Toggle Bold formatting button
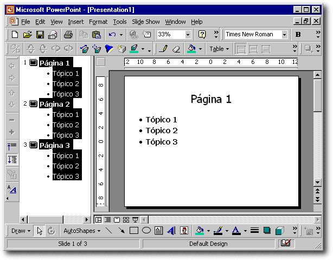Image resolution: width=333 pixels, height=261 pixels. [x=298, y=35]
